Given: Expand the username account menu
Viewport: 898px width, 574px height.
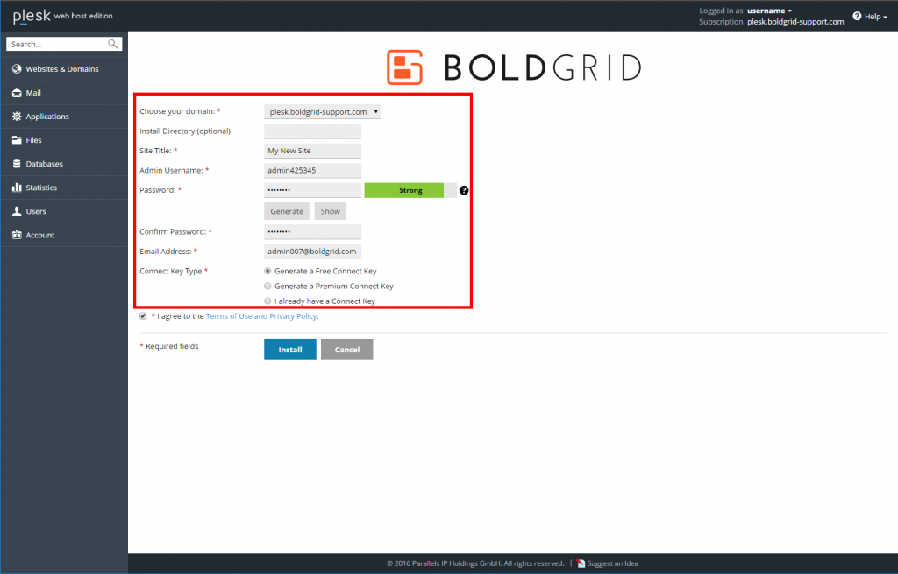Looking at the screenshot, I should [769, 11].
